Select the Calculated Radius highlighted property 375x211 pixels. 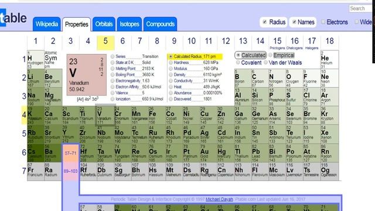(195, 56)
